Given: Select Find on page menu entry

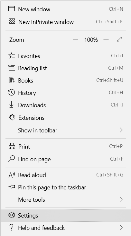Looking at the screenshot, I should tap(66, 159).
